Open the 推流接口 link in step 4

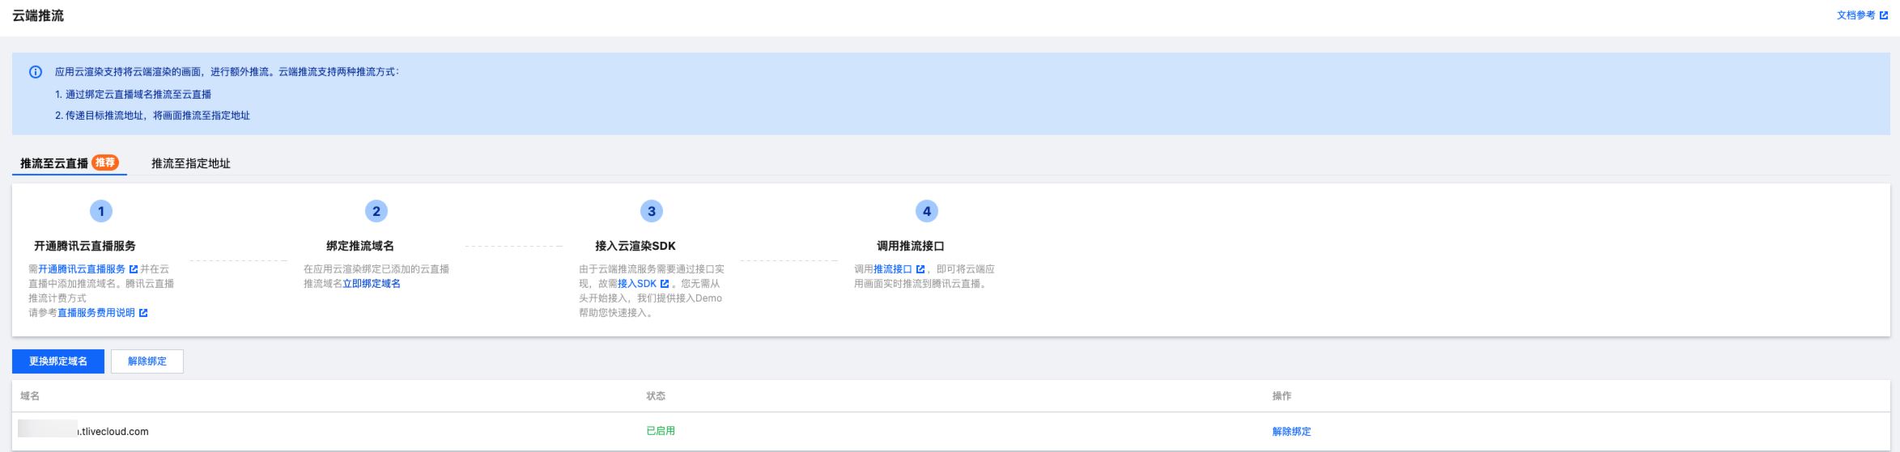(893, 269)
